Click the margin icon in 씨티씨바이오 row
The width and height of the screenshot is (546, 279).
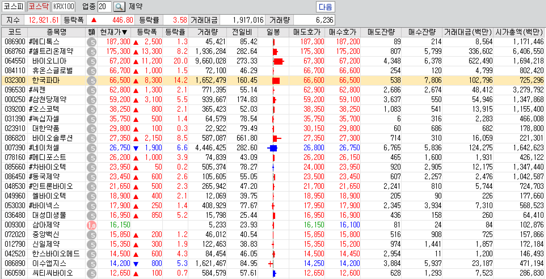pos(92,273)
